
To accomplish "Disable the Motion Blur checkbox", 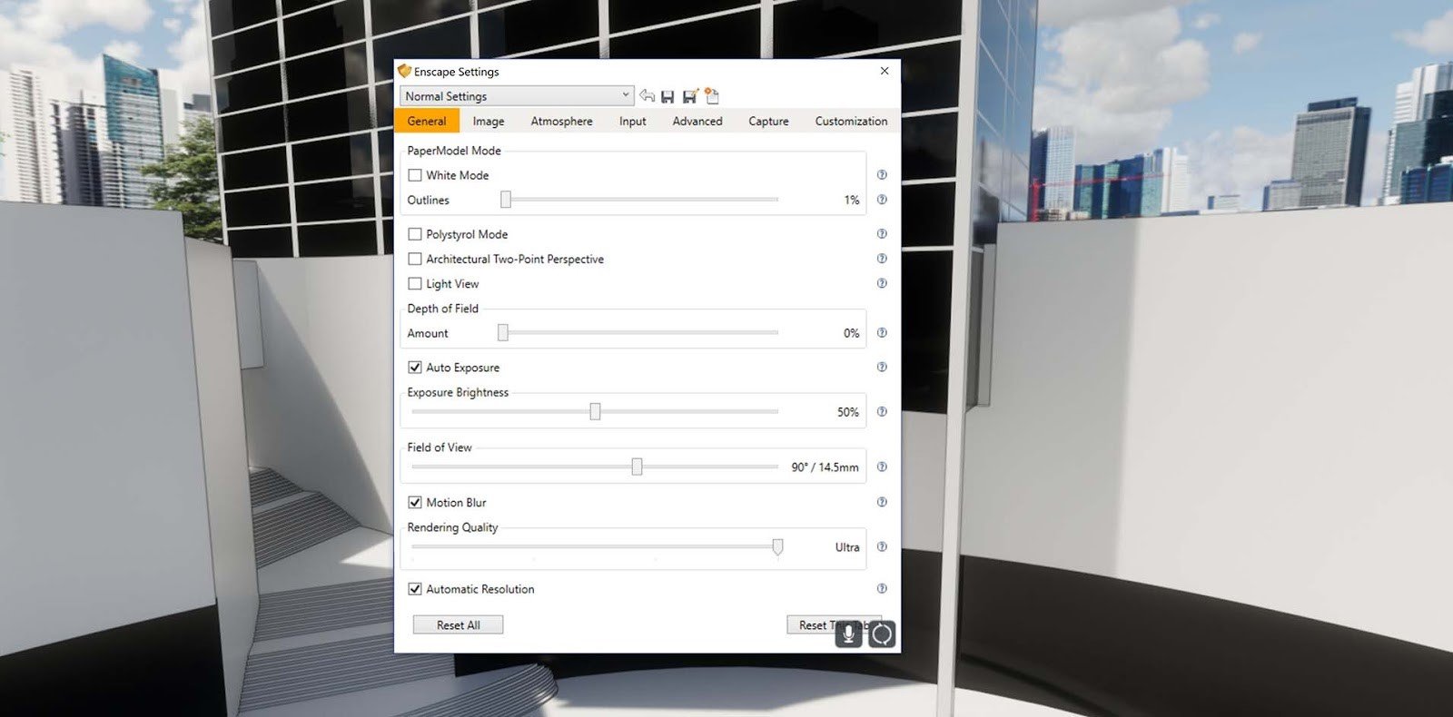I will tap(415, 503).
